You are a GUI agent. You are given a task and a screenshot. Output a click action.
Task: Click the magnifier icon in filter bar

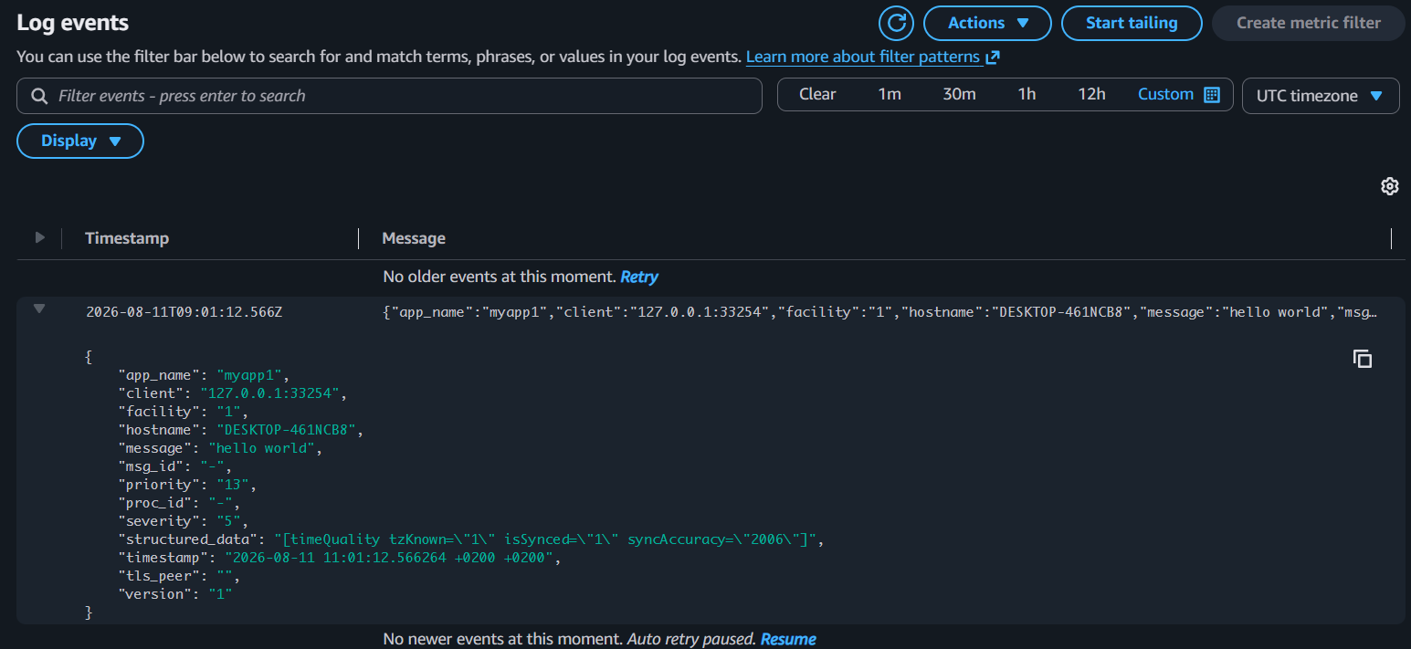click(x=39, y=96)
